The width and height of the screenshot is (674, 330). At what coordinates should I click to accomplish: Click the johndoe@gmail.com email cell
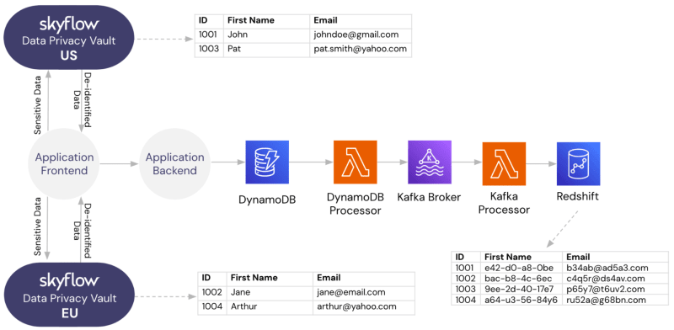pos(361,35)
